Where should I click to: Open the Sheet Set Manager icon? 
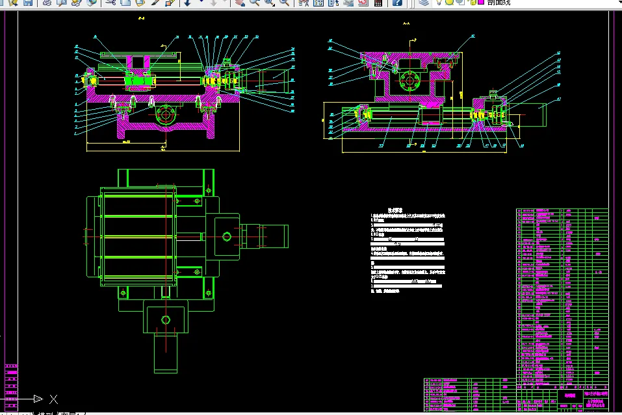(348, 3)
